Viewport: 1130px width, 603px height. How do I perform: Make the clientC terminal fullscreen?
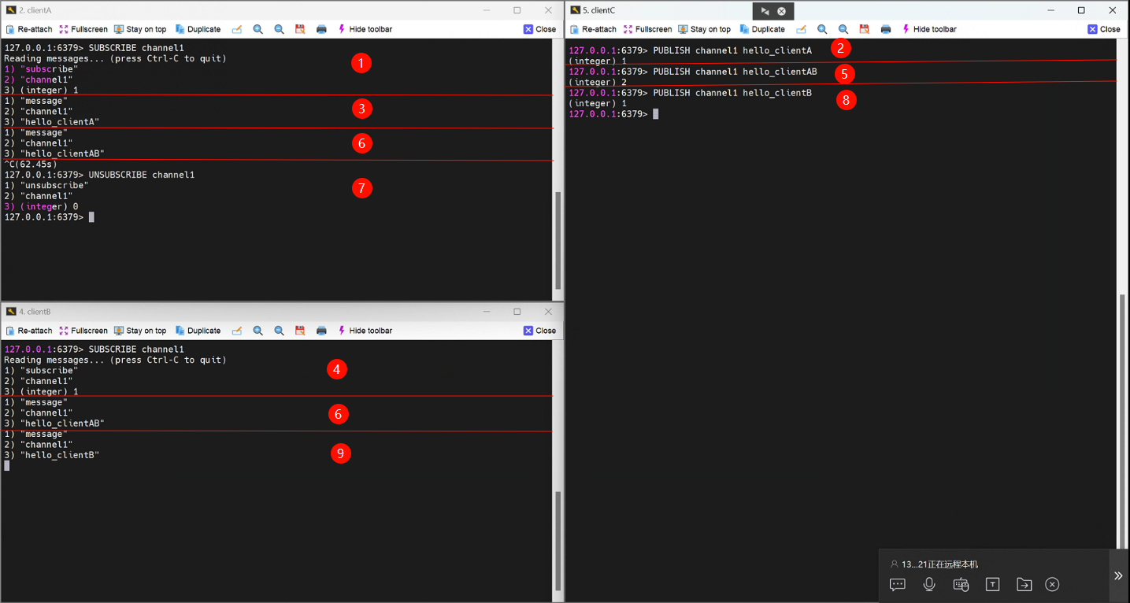tap(647, 29)
